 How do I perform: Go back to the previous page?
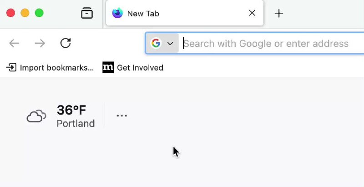[15, 43]
